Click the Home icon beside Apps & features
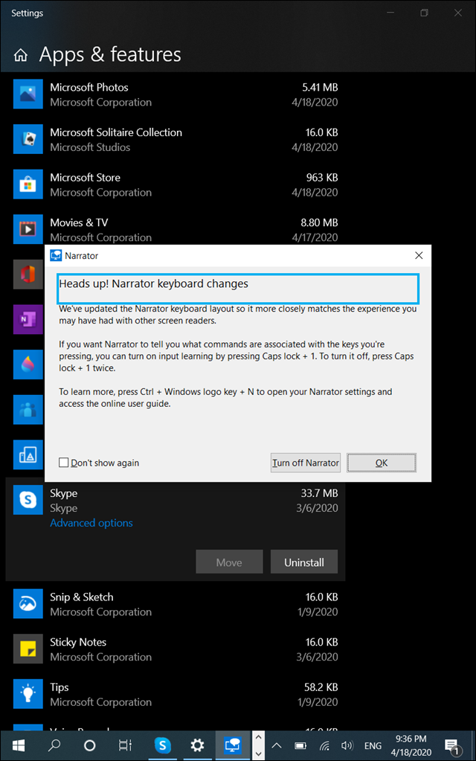Viewport: 476px width, 761px height. pyautogui.click(x=20, y=55)
